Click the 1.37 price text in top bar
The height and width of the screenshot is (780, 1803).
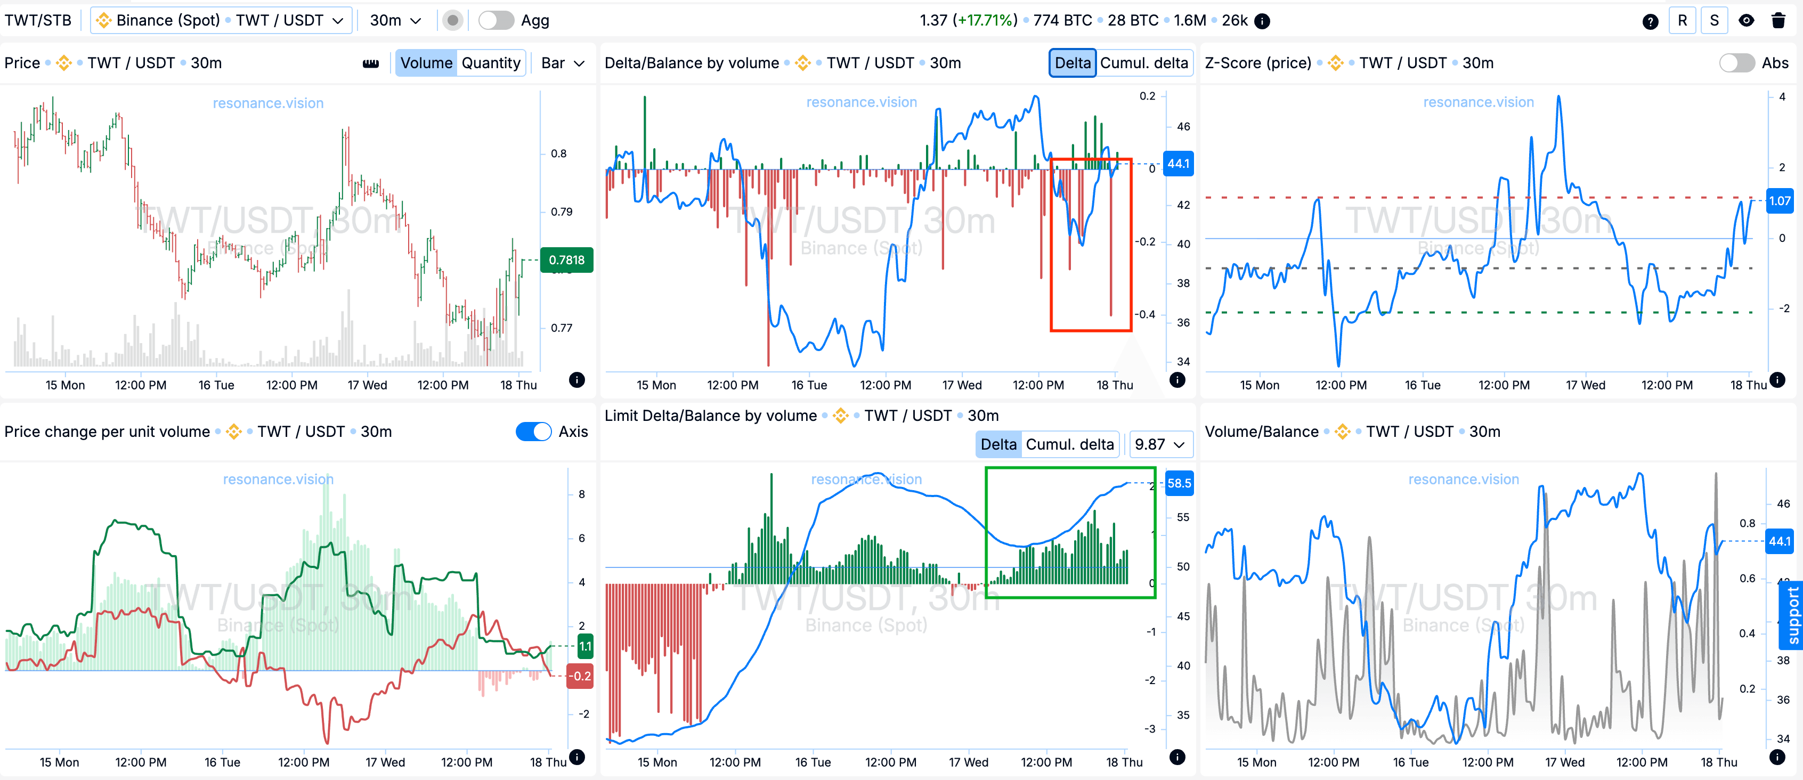(933, 20)
